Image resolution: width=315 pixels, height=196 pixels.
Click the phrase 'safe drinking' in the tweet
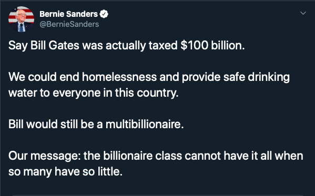tap(257, 77)
